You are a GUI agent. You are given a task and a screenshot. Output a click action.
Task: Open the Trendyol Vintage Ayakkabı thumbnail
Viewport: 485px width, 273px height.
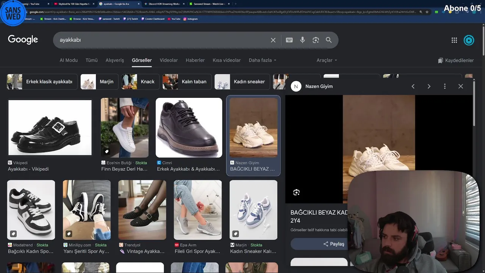click(x=142, y=210)
